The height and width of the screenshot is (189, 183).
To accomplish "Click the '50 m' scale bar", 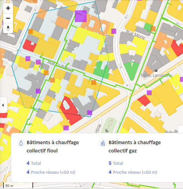I will (18, 186).
